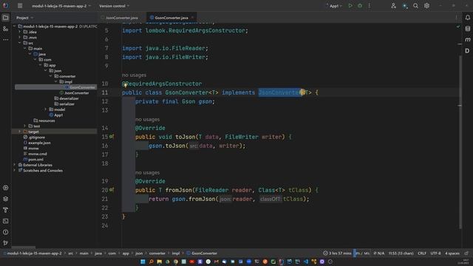Click the converter breadcrumb in the navigation bar
The width and height of the screenshot is (473, 266).
coord(157,253)
